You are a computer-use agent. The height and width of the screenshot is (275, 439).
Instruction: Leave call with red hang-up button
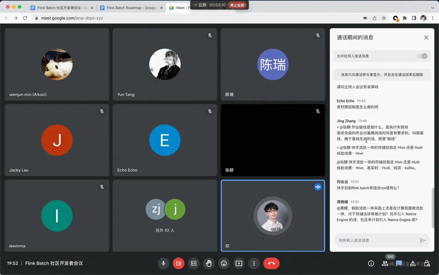[x=271, y=263]
